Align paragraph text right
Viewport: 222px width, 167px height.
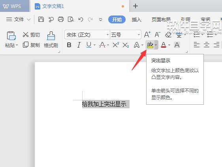216,45
